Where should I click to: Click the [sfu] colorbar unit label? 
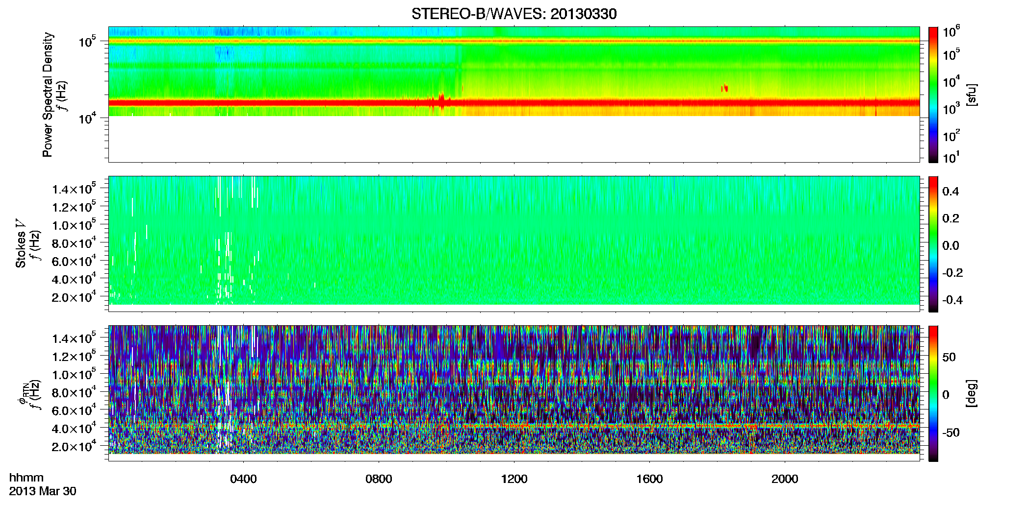972,95
